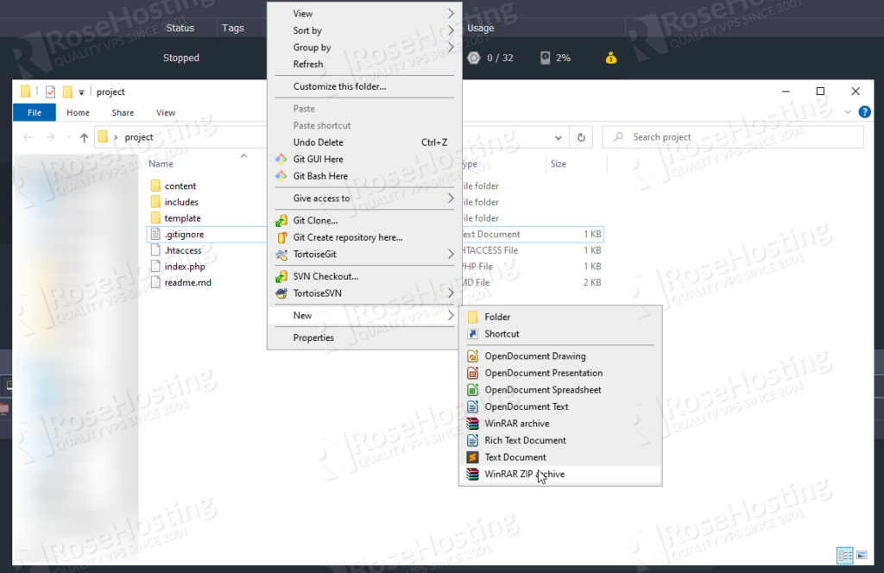
Task: Open the File ribbon tab
Action: click(x=35, y=113)
